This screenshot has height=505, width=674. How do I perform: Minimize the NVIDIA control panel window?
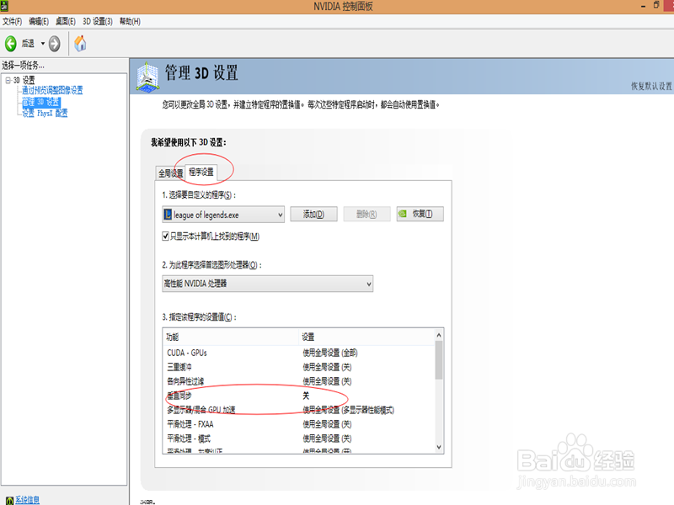coord(643,6)
